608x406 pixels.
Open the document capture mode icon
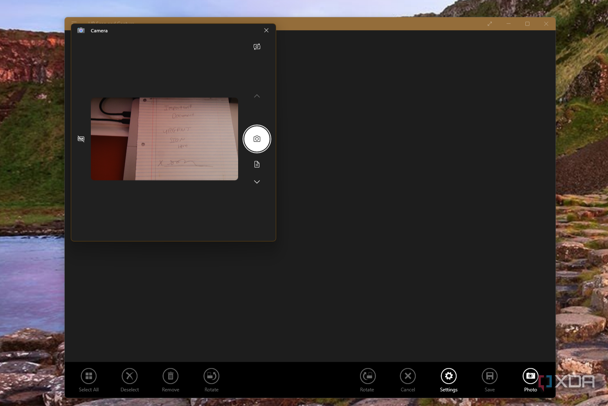(257, 164)
